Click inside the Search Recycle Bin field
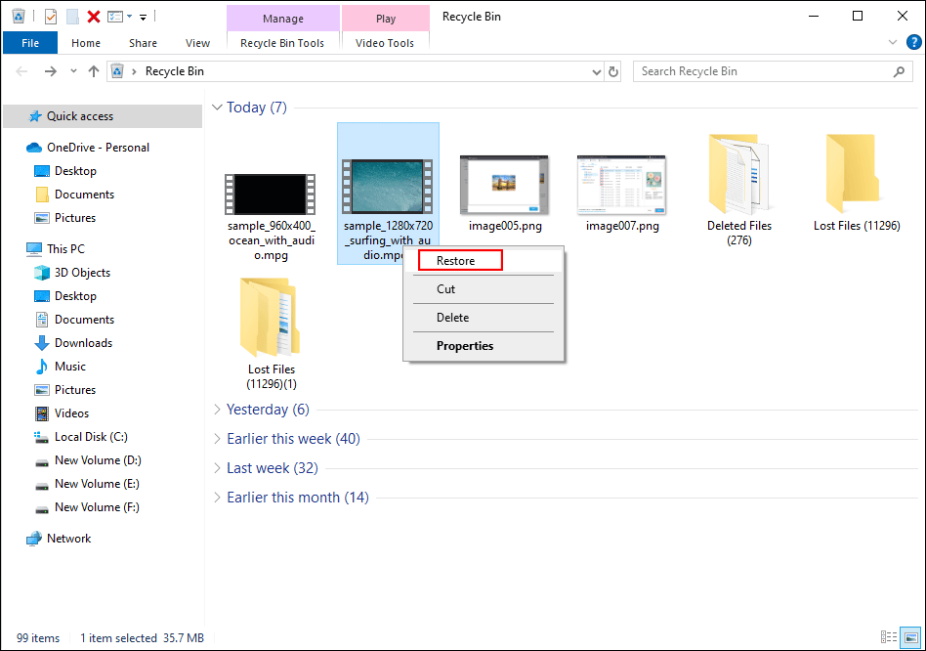Image resolution: width=926 pixels, height=651 pixels. (x=762, y=70)
